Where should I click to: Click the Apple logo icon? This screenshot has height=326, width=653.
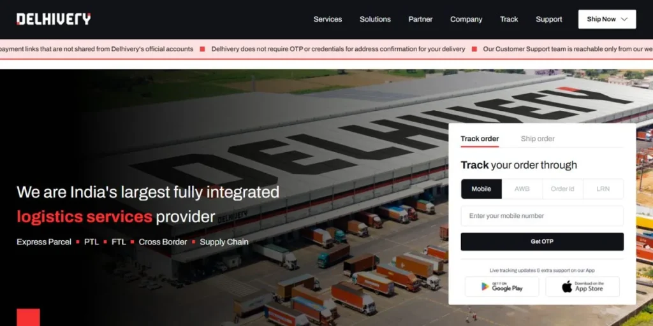tap(567, 286)
